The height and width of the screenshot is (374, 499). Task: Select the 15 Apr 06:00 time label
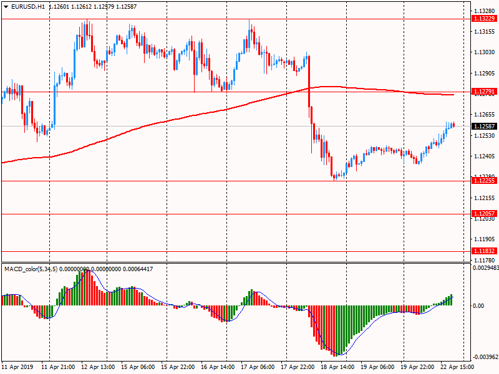point(138,367)
